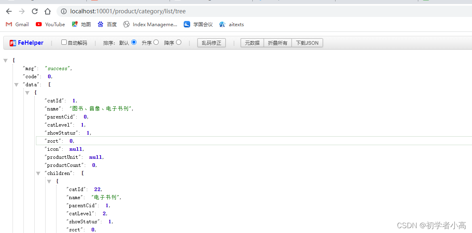Open the Index Management bookmark
This screenshot has height=233, width=472.
[150, 24]
